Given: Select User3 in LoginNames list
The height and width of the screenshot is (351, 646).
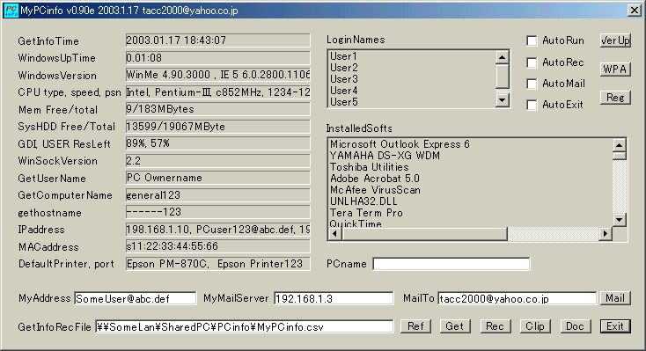Looking at the screenshot, I should 412,79.
